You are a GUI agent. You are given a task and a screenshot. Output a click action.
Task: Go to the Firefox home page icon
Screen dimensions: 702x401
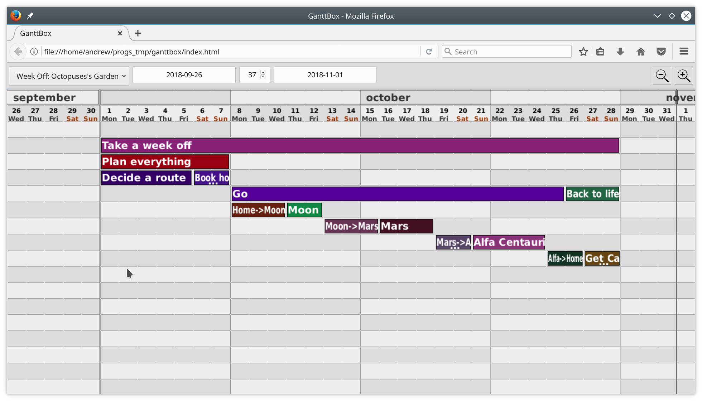[640, 52]
